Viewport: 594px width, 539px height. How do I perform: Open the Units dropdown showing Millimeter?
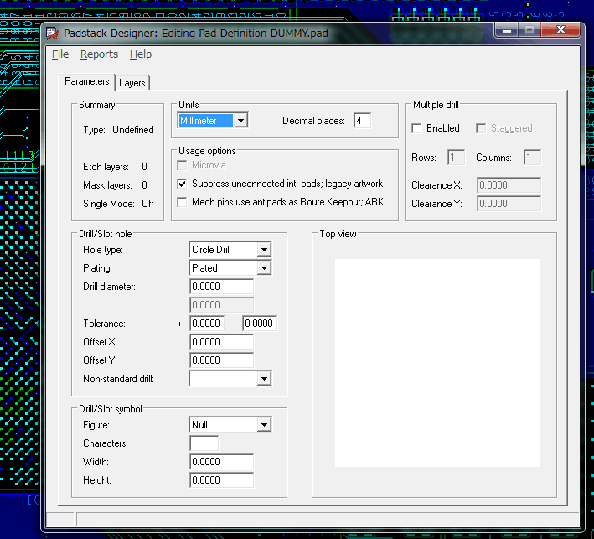click(240, 121)
